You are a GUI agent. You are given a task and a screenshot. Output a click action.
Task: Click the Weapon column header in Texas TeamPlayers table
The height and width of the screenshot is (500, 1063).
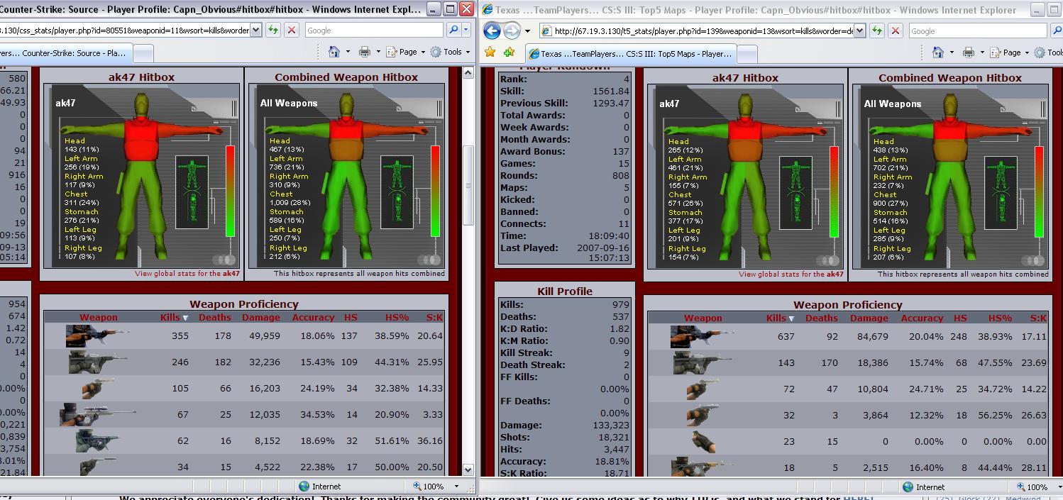[x=703, y=318]
